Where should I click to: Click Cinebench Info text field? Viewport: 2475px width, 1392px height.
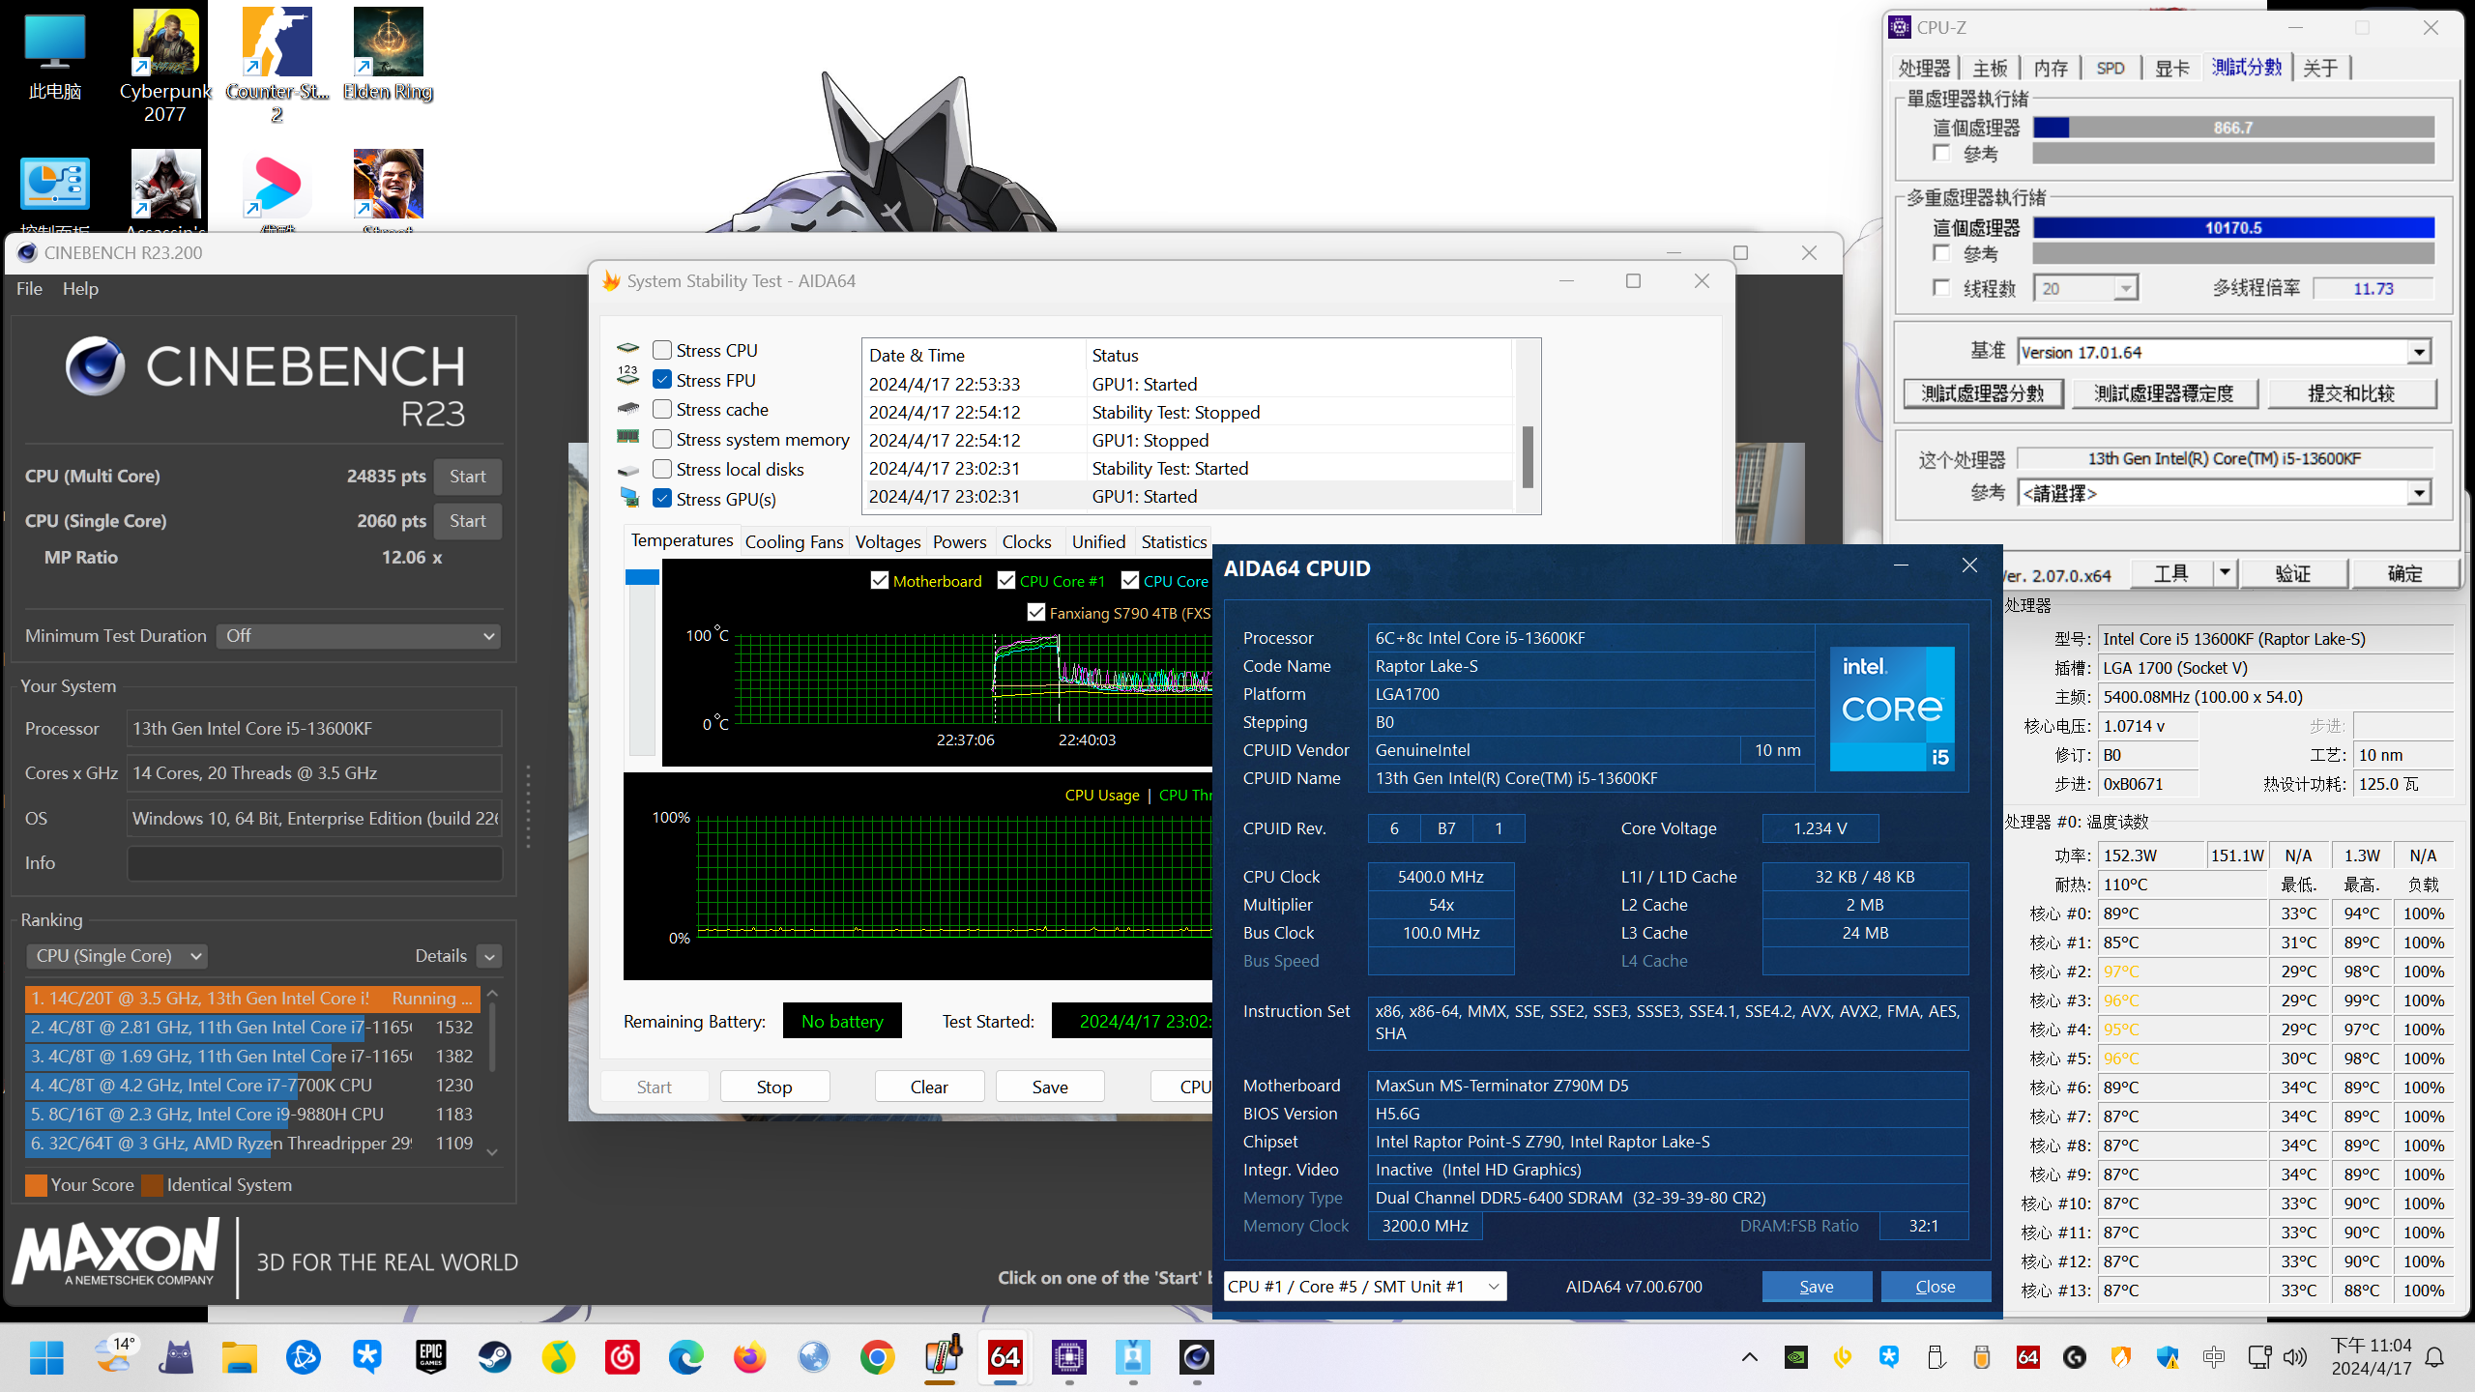click(x=314, y=863)
